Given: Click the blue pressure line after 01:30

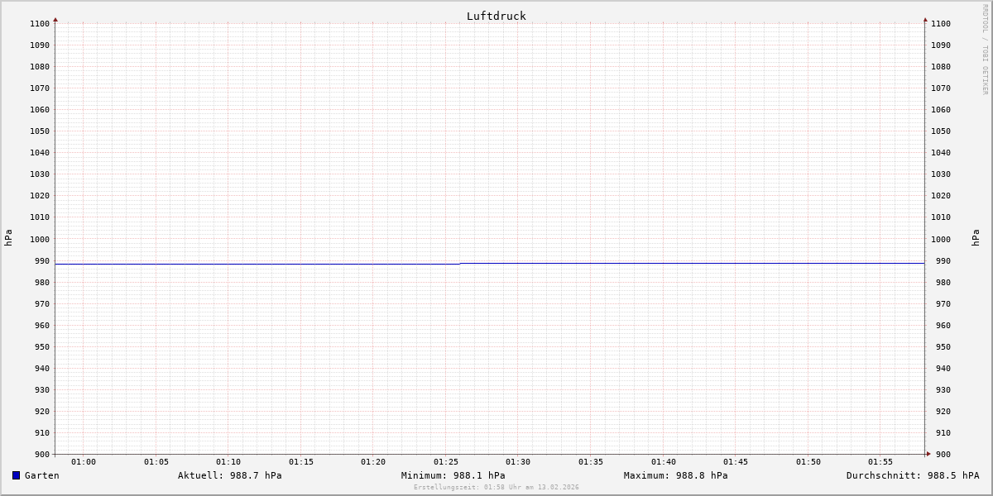Looking at the screenshot, I should pos(662,263).
